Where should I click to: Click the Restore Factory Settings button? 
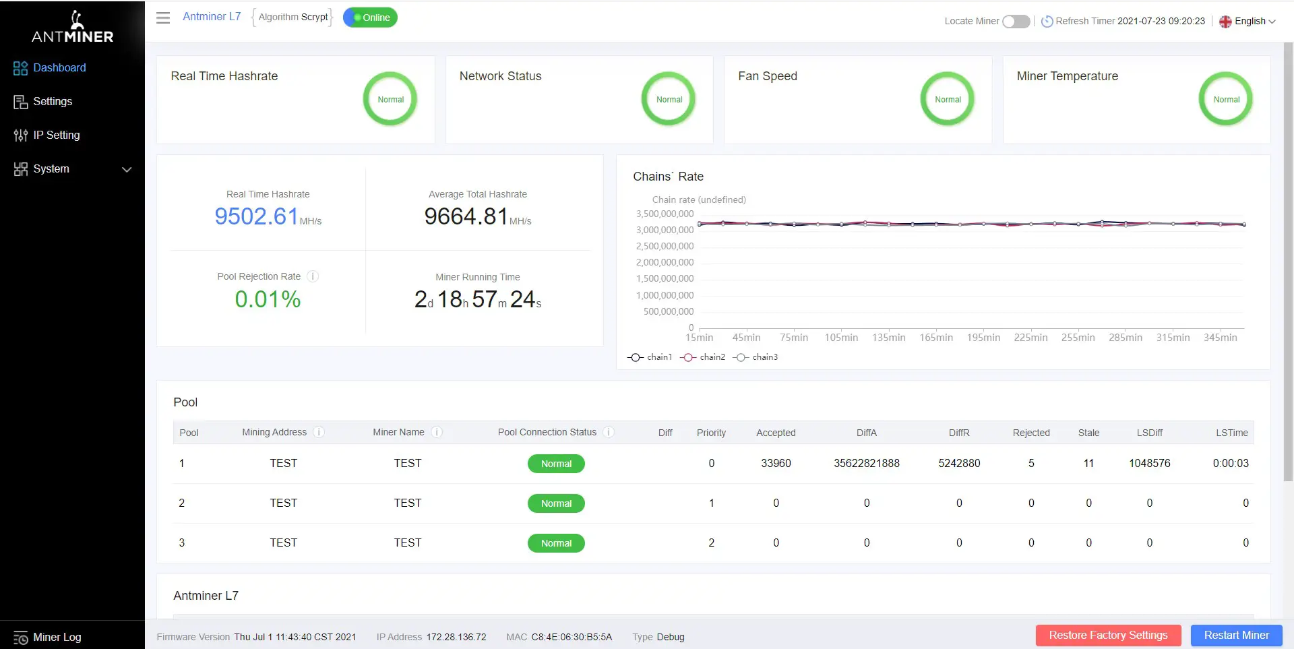(1108, 636)
